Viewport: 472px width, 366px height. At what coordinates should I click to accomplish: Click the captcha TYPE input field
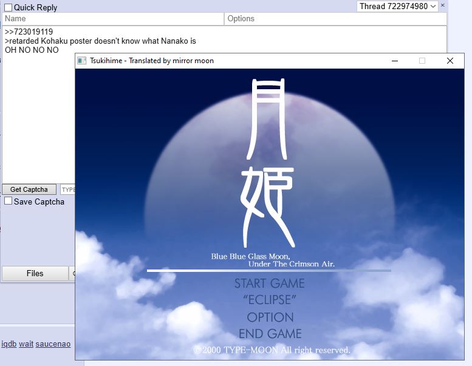(x=67, y=189)
